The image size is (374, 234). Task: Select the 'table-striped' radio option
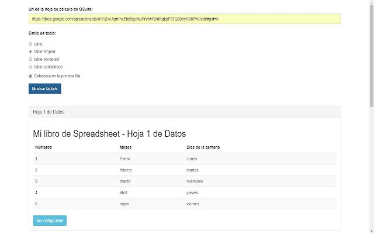point(30,51)
